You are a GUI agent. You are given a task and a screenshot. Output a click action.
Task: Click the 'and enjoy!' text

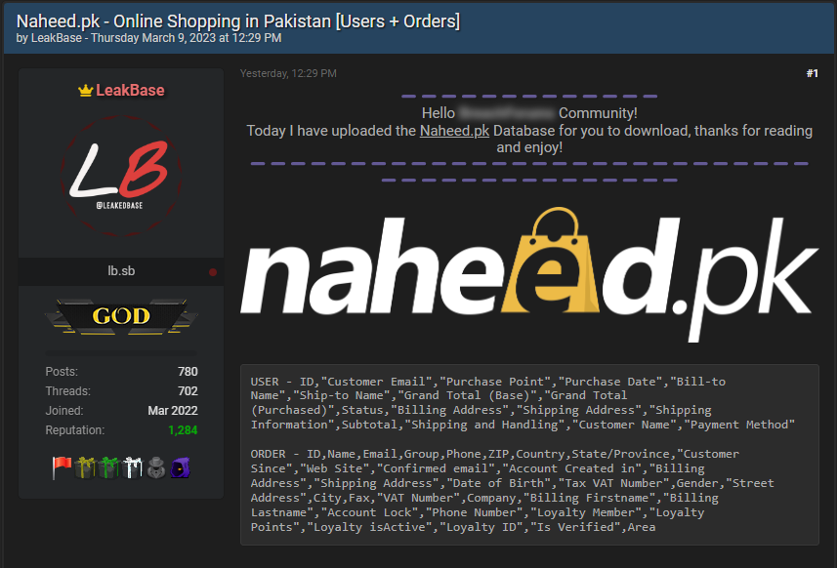coord(529,147)
